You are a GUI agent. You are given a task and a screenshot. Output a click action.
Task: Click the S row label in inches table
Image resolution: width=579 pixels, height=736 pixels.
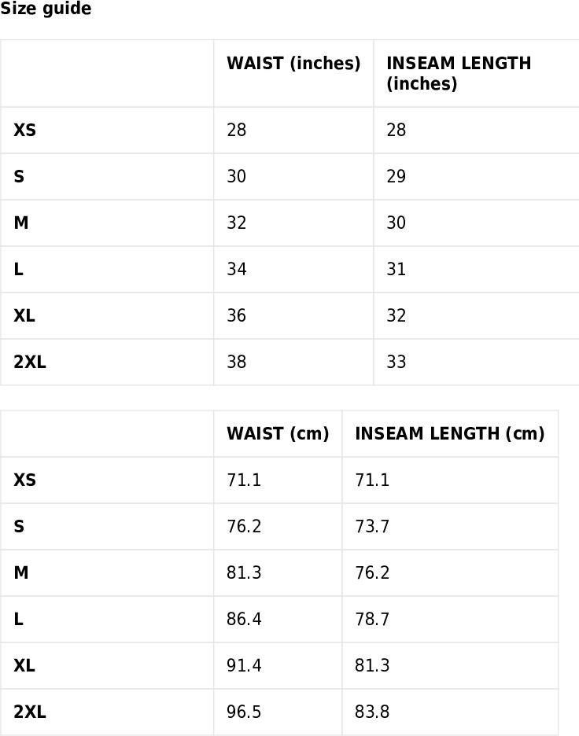click(19, 176)
